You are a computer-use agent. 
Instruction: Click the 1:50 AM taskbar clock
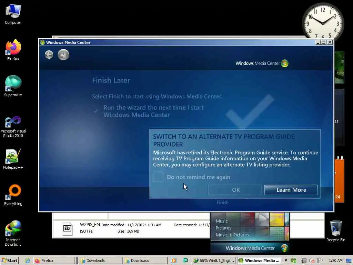[335, 261]
